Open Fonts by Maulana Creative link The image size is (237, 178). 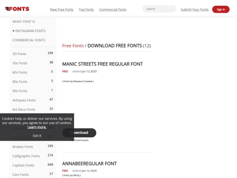point(78,81)
